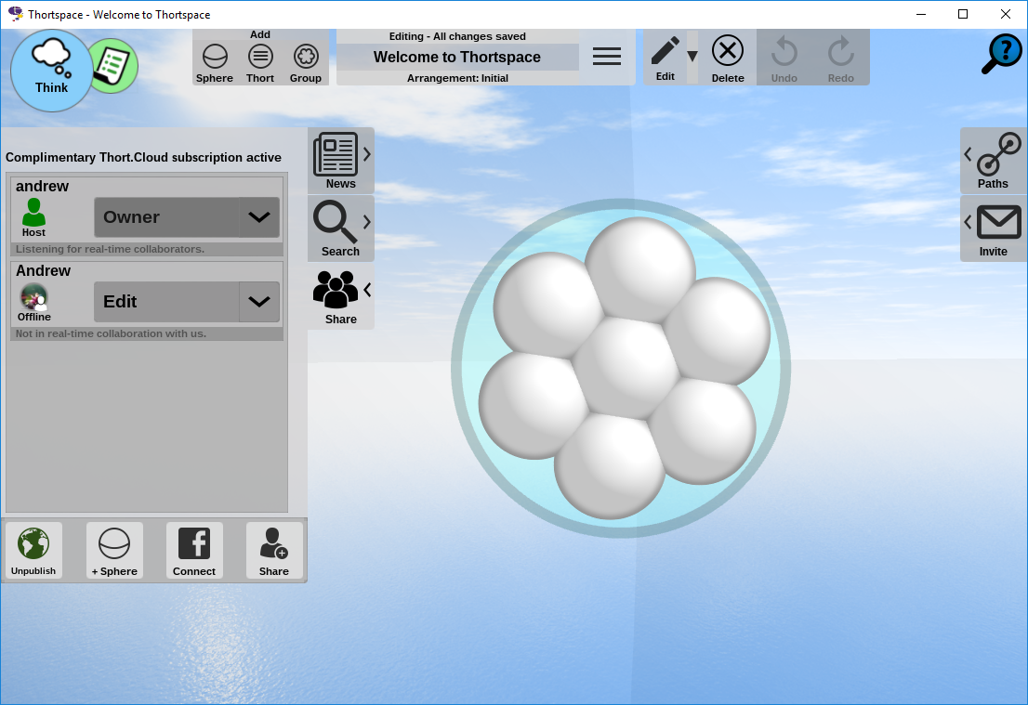The image size is (1028, 705).
Task: Open the hamburger menu
Action: [x=606, y=57]
